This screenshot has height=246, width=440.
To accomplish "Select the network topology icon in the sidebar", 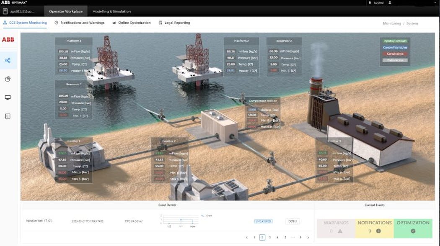I will pyautogui.click(x=8, y=60).
